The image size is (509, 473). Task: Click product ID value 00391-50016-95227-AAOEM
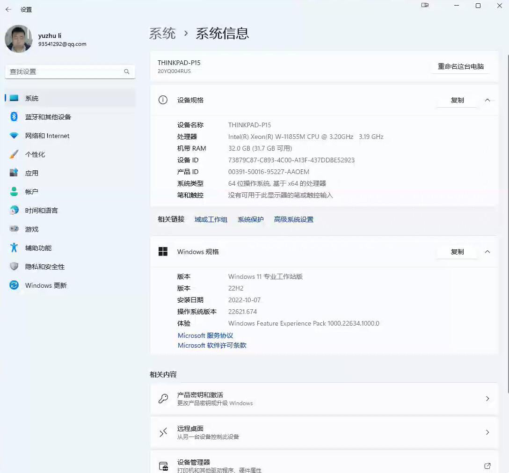(269, 172)
